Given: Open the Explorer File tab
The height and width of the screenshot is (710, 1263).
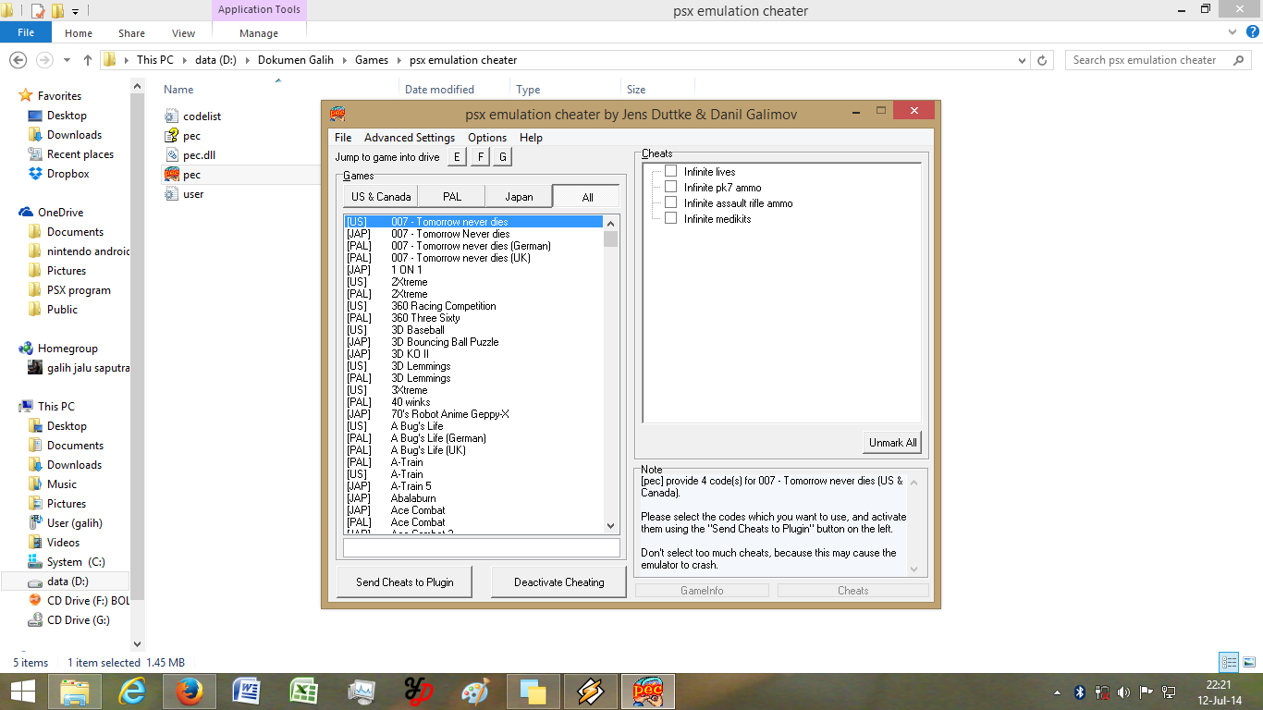Looking at the screenshot, I should [x=26, y=32].
